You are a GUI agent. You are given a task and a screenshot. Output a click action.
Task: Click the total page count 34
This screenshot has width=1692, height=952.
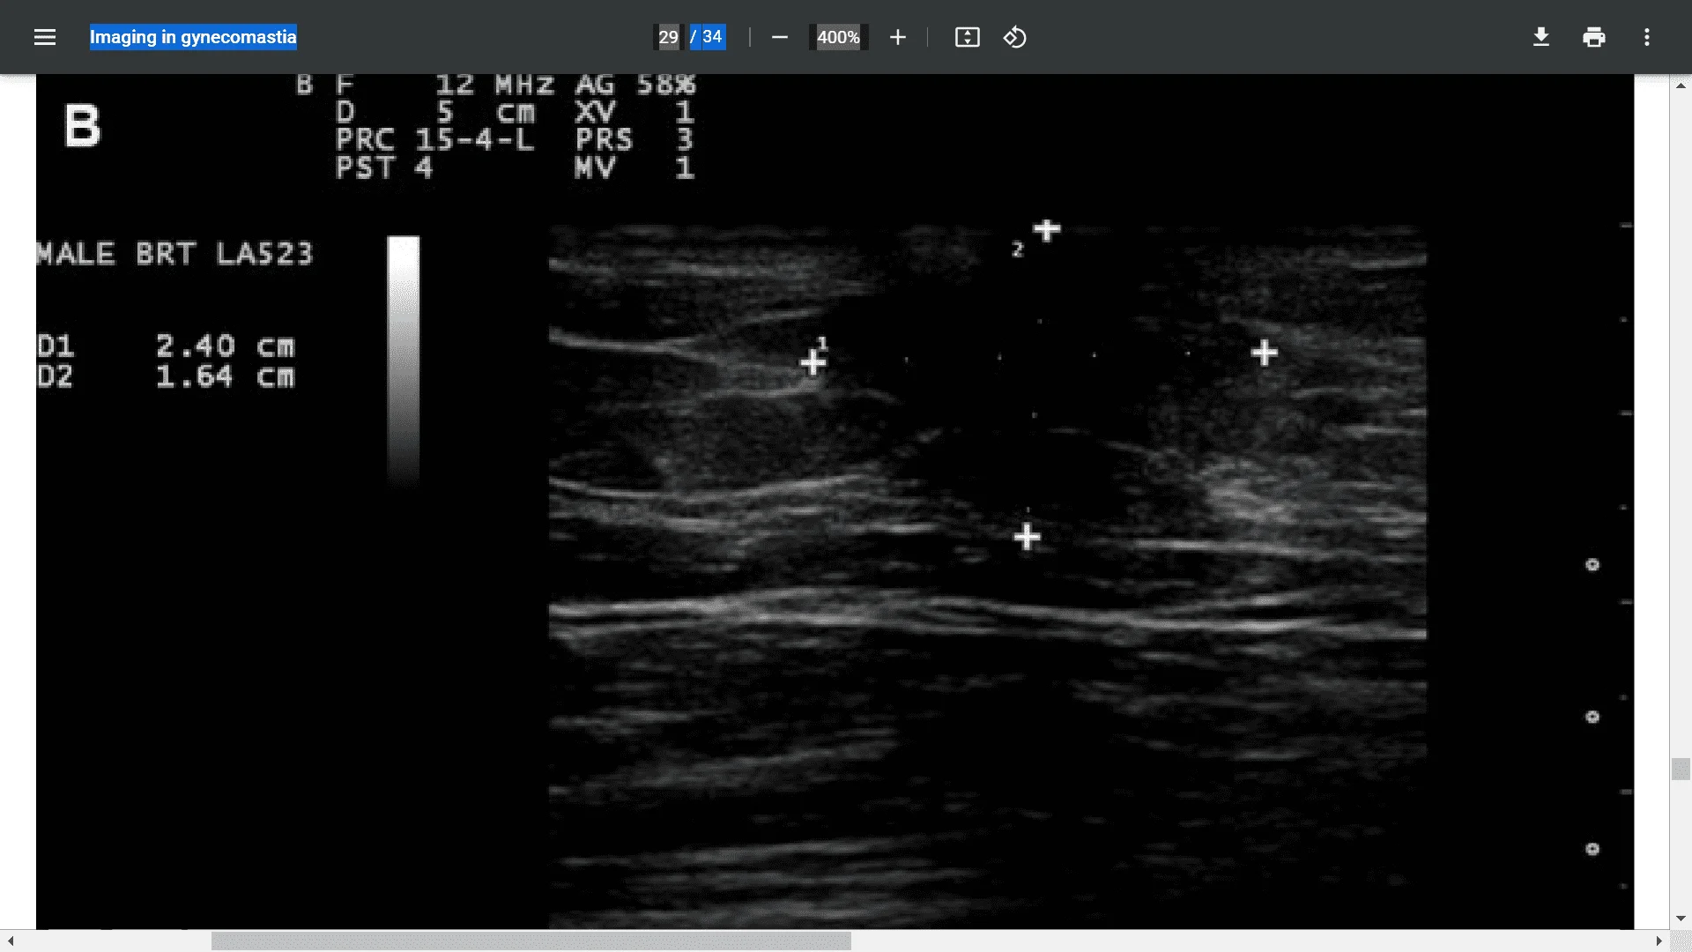coord(714,37)
